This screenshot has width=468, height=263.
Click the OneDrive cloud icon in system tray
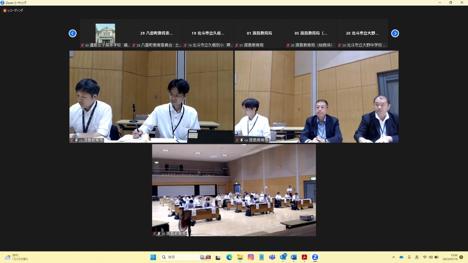click(401, 257)
